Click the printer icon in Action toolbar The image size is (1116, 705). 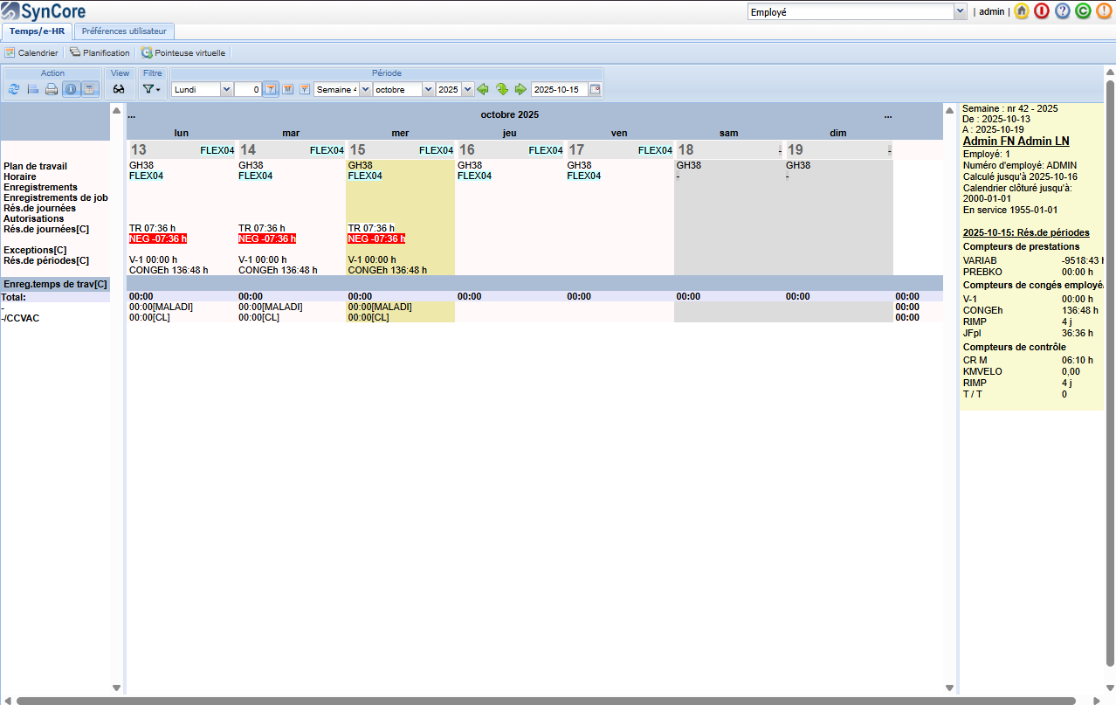(x=52, y=89)
